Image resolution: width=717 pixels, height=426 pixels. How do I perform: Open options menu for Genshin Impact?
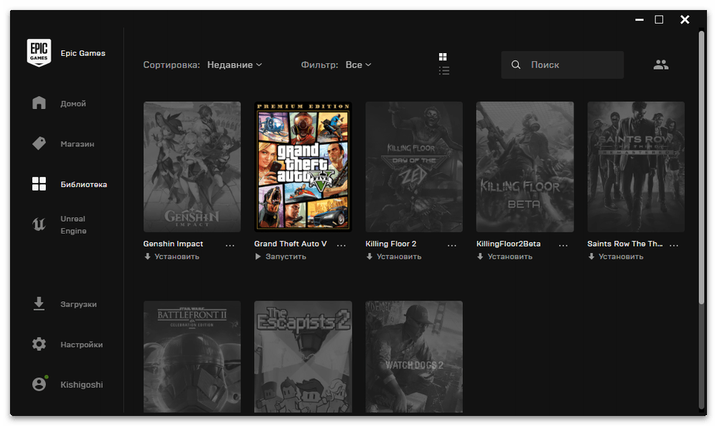(230, 245)
